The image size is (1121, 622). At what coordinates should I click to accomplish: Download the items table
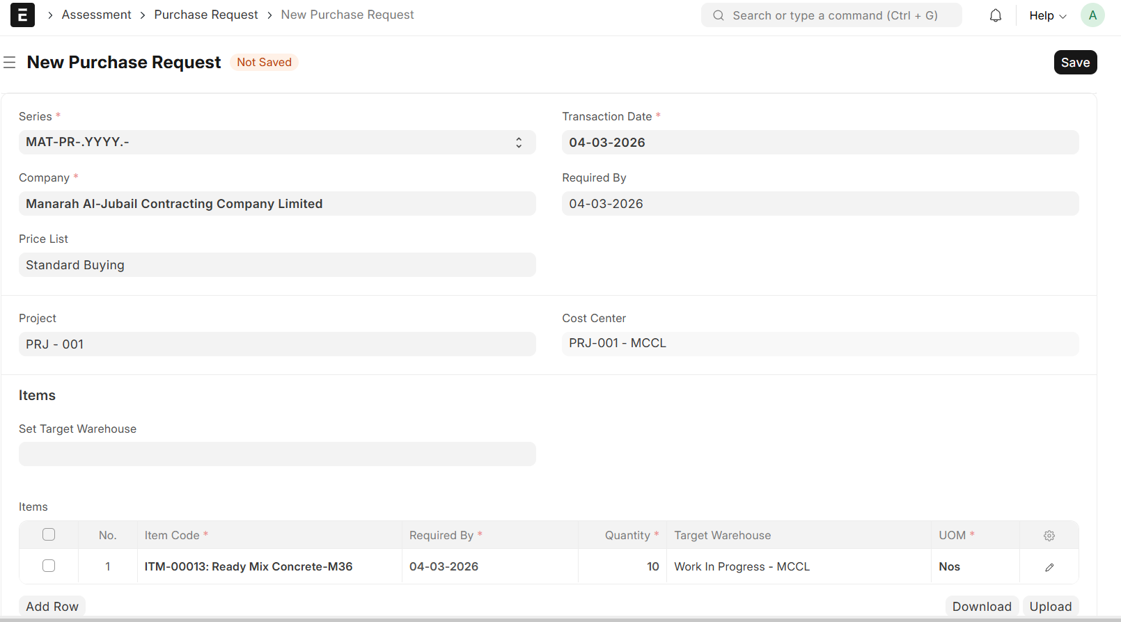[x=981, y=606]
